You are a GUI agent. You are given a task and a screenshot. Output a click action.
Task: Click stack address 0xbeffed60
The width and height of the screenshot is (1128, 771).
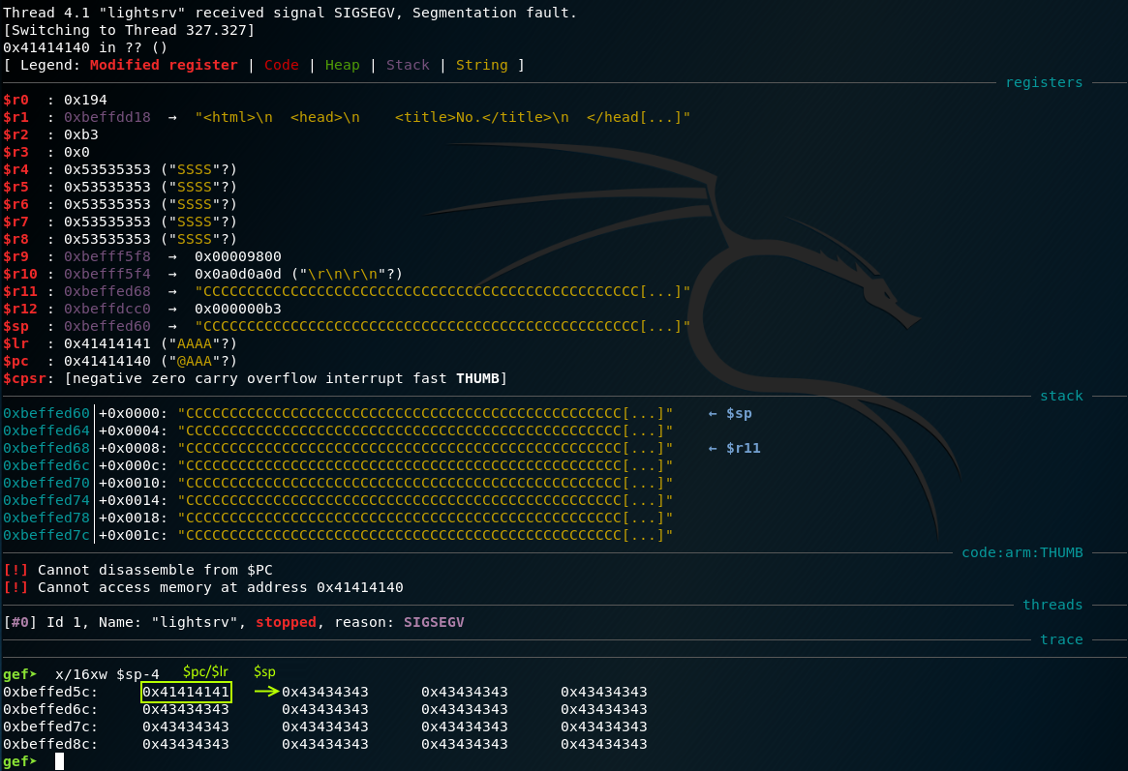coord(46,413)
